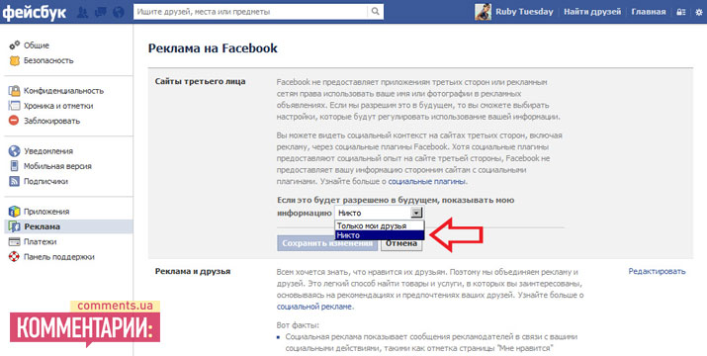This screenshot has width=707, height=356.
Task: Open социальные плагины link
Action: (x=426, y=181)
